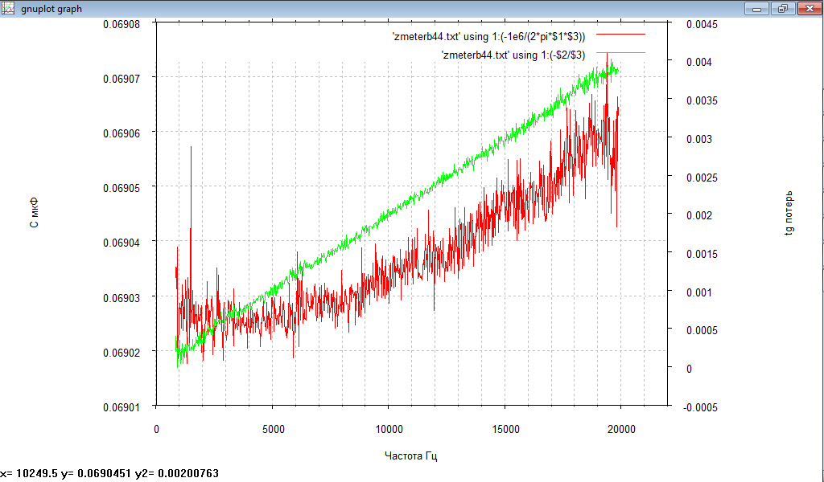Minimize the gnuplot graph window
The width and height of the screenshot is (824, 482).
[x=756, y=8]
